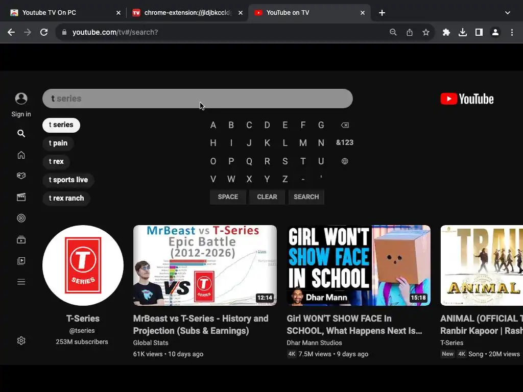The height and width of the screenshot is (392, 523).
Task: Tap the hyphen key on keyboard
Action: pyautogui.click(x=303, y=179)
